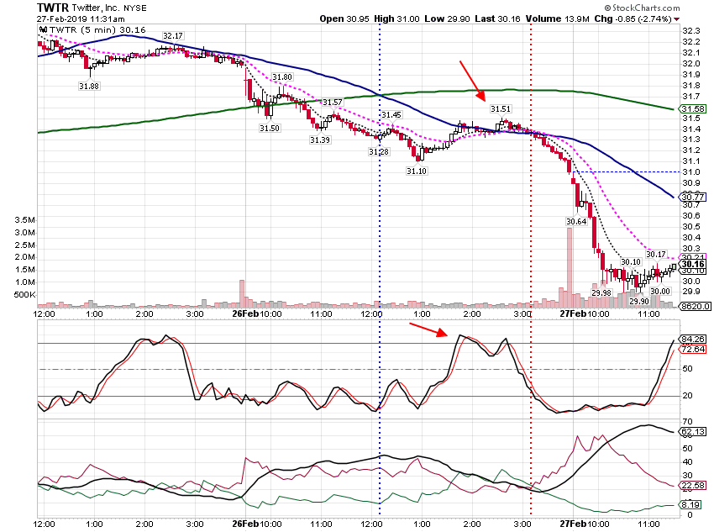The width and height of the screenshot is (714, 532).
Task: Click the green 31.58 moving average tag
Action: coord(693,109)
